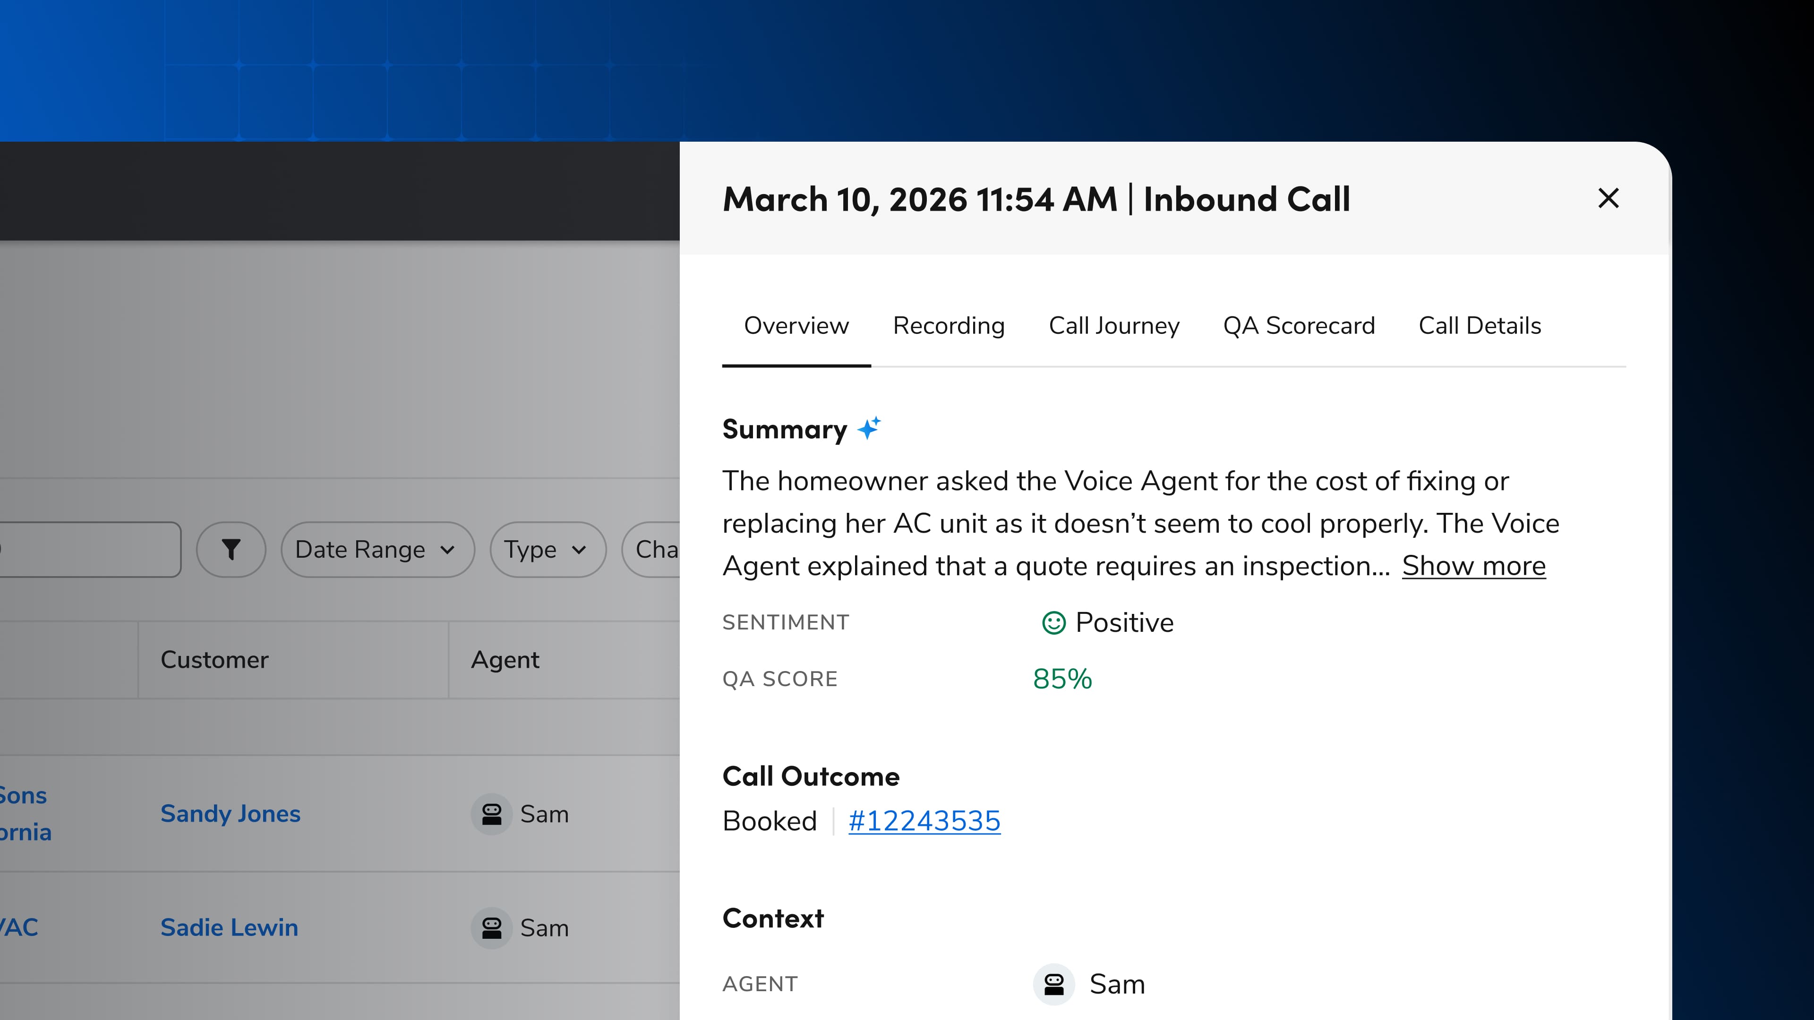The width and height of the screenshot is (1814, 1020).
Task: Open the QA Scorecard tab
Action: click(x=1299, y=326)
